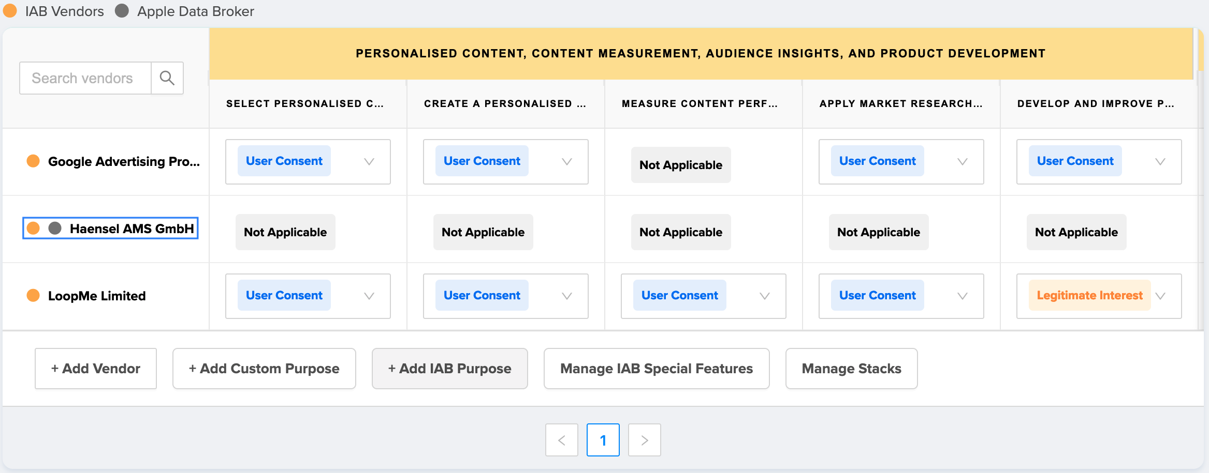Open LoopMe's Apply Market Research dropdown
This screenshot has width=1209, height=473.
click(901, 296)
